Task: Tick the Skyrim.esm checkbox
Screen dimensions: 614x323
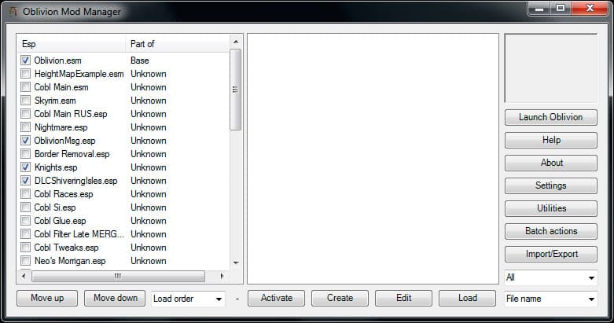Action: pos(25,101)
